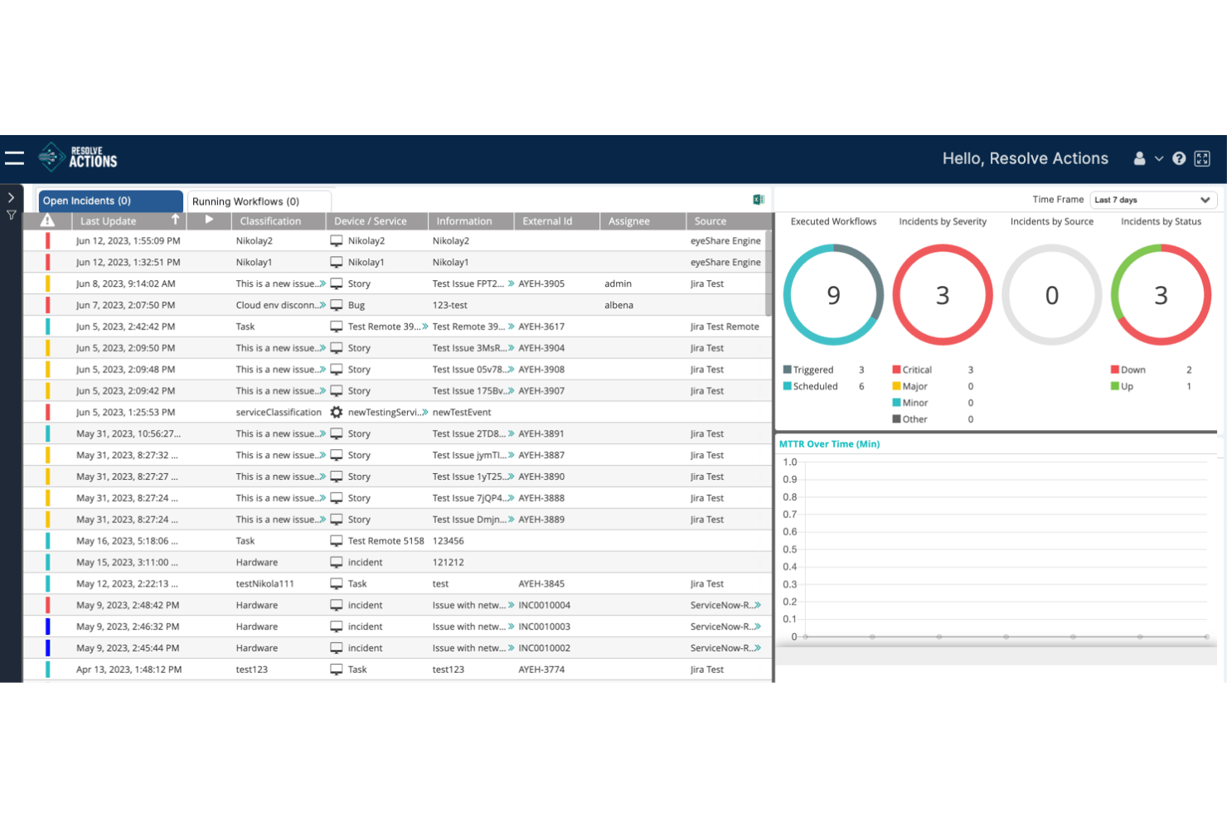Screen dimensions: 1227x818
Task: Open the Time Frame dropdown
Action: click(x=1153, y=200)
